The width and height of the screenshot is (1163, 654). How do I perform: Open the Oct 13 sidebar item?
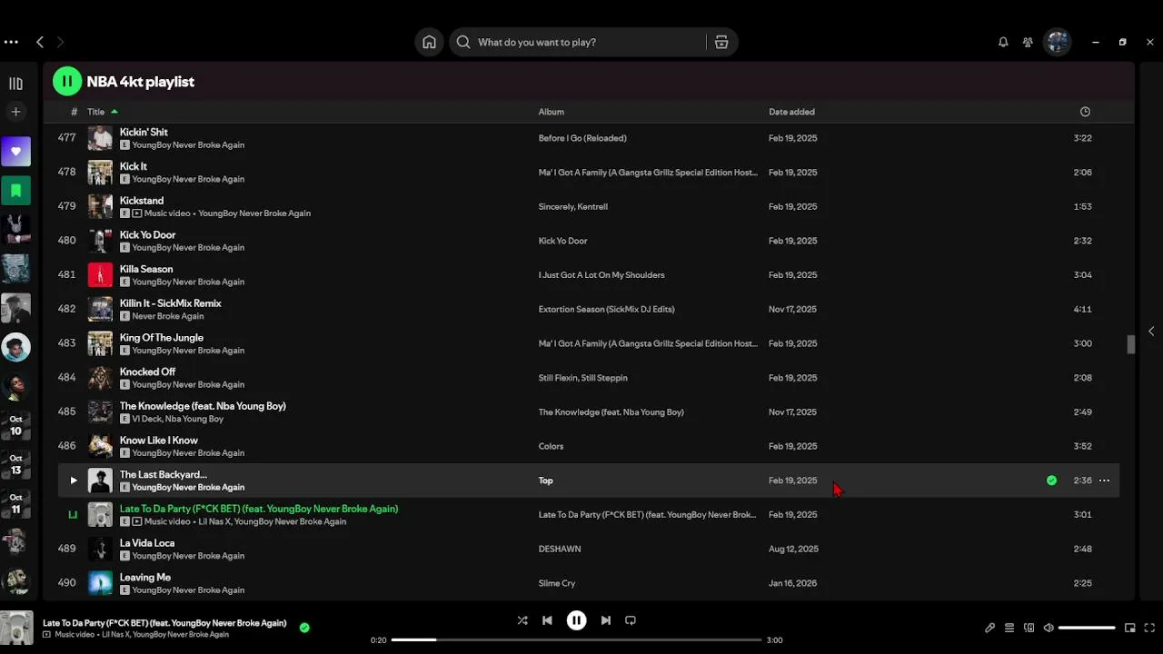(15, 464)
